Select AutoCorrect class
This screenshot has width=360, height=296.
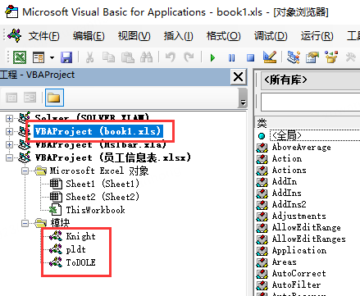(299, 274)
